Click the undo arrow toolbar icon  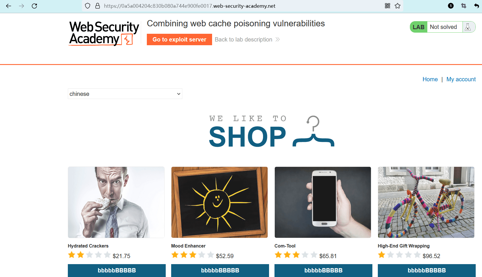pyautogui.click(x=476, y=6)
